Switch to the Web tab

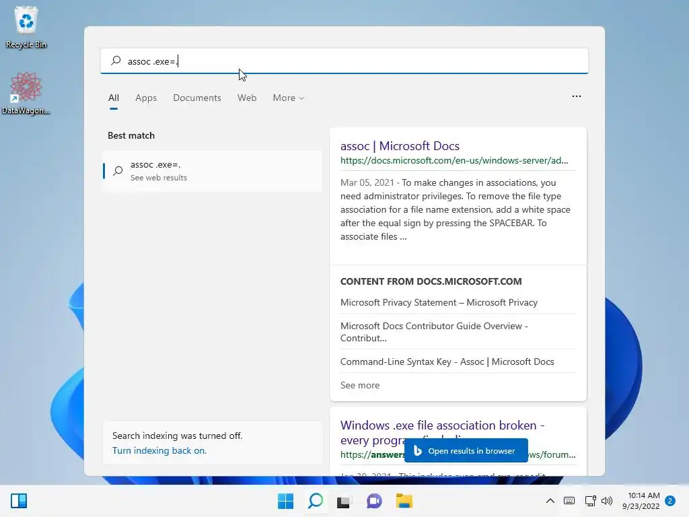click(247, 98)
